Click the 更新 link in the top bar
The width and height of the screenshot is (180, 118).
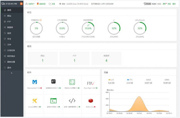(165, 4)
